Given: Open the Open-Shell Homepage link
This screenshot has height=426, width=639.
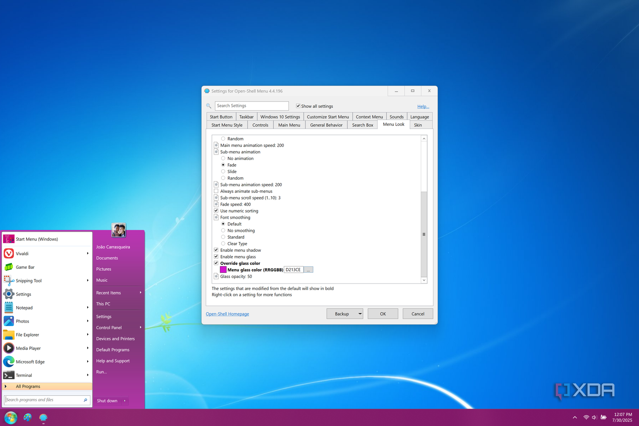Looking at the screenshot, I should 227,314.
